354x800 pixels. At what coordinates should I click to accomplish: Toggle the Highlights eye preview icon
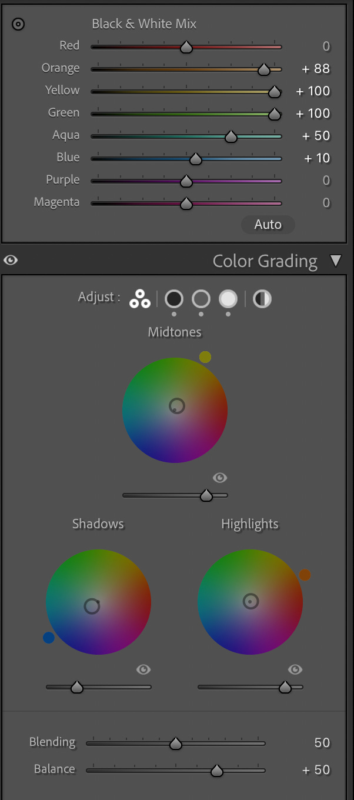(295, 669)
